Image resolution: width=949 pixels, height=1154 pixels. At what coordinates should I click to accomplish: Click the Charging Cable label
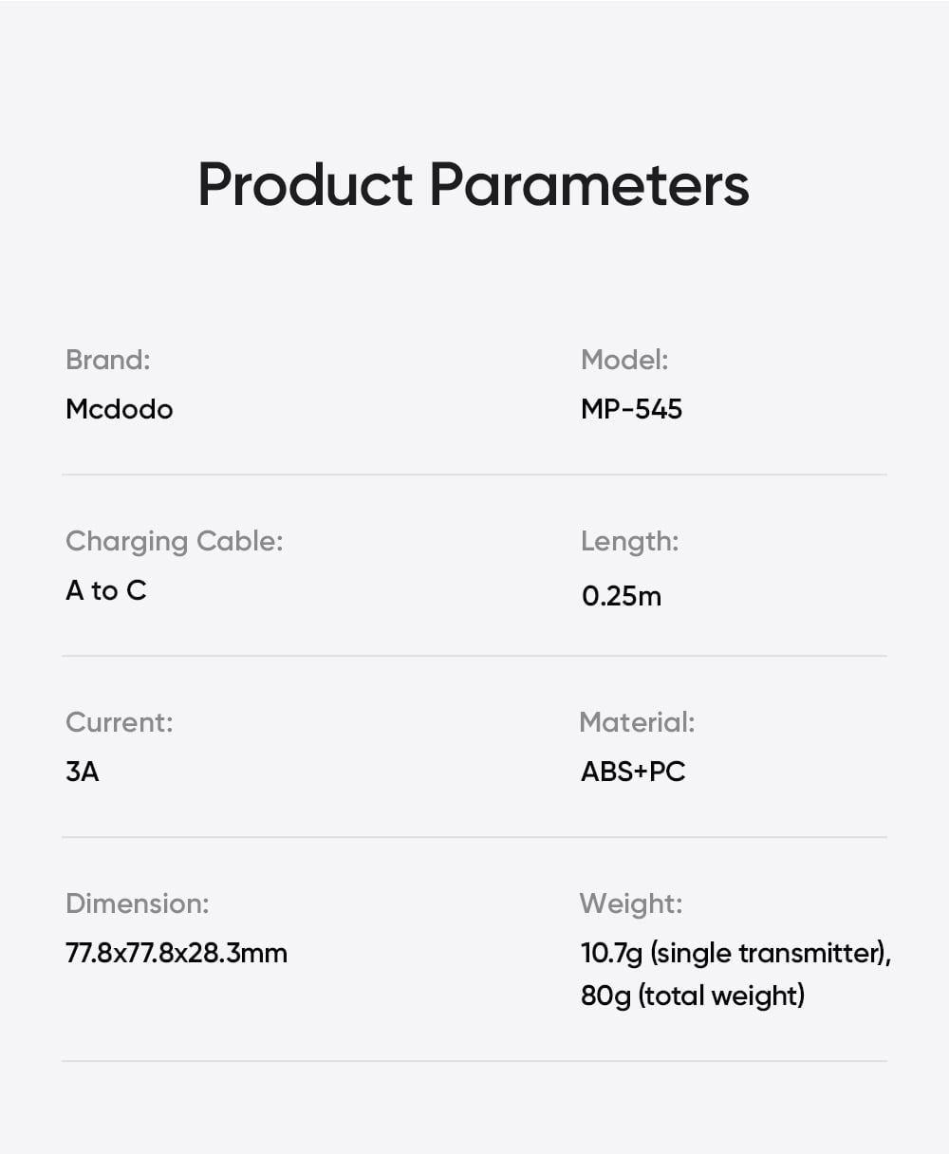(x=175, y=541)
